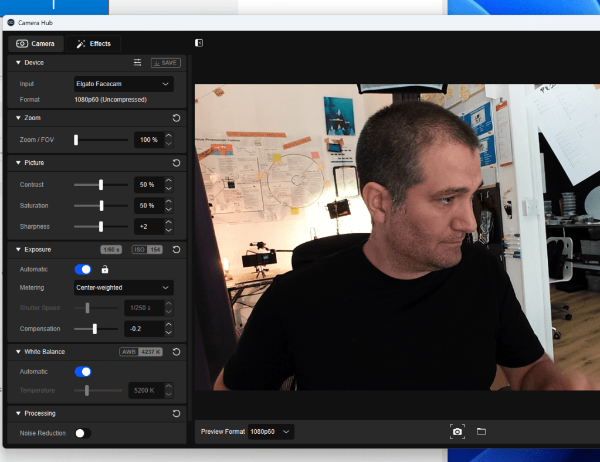Click the ISO 154 badge
This screenshot has width=600, height=462.
[147, 250]
